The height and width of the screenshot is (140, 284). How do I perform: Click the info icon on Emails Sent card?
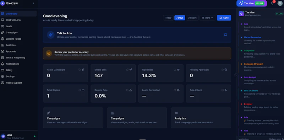click(127, 69)
